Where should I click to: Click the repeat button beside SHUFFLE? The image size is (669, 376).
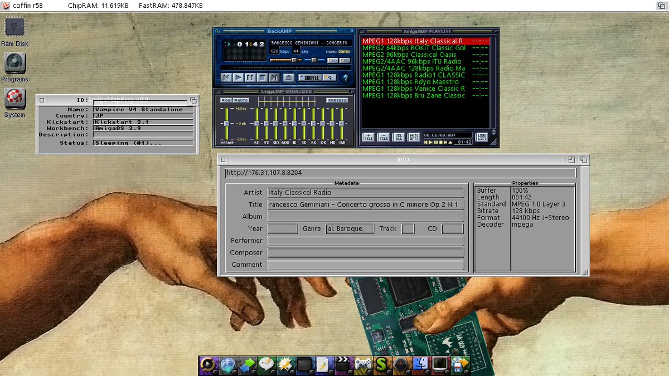pyautogui.click(x=329, y=77)
